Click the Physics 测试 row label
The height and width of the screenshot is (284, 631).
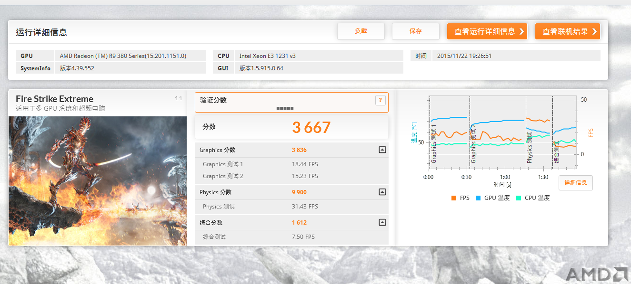pyautogui.click(x=219, y=207)
